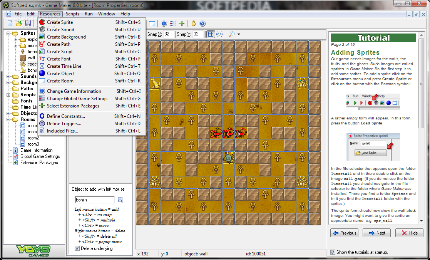Expand the explosion sprites subfolder
This screenshot has width=430, height=260.
click(16, 40)
